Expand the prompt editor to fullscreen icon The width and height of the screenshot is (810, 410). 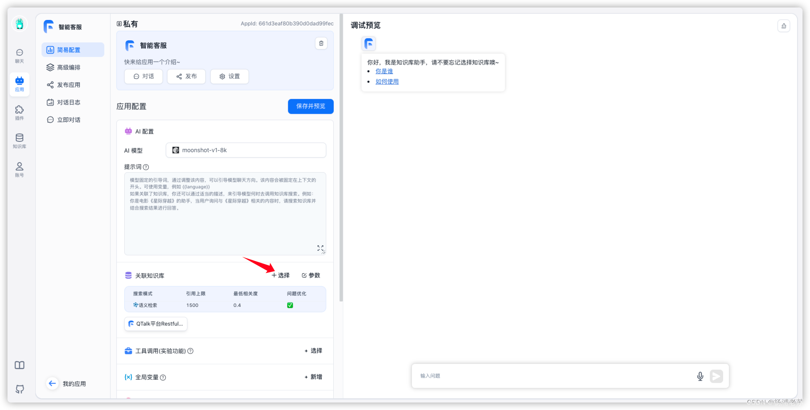[320, 248]
